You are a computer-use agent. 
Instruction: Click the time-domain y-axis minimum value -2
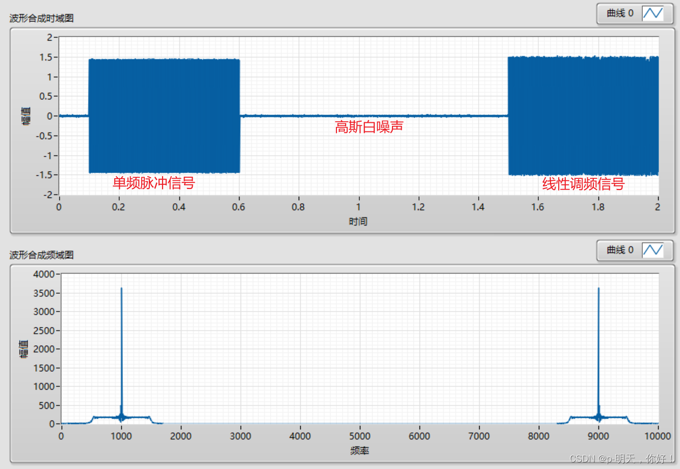47,195
